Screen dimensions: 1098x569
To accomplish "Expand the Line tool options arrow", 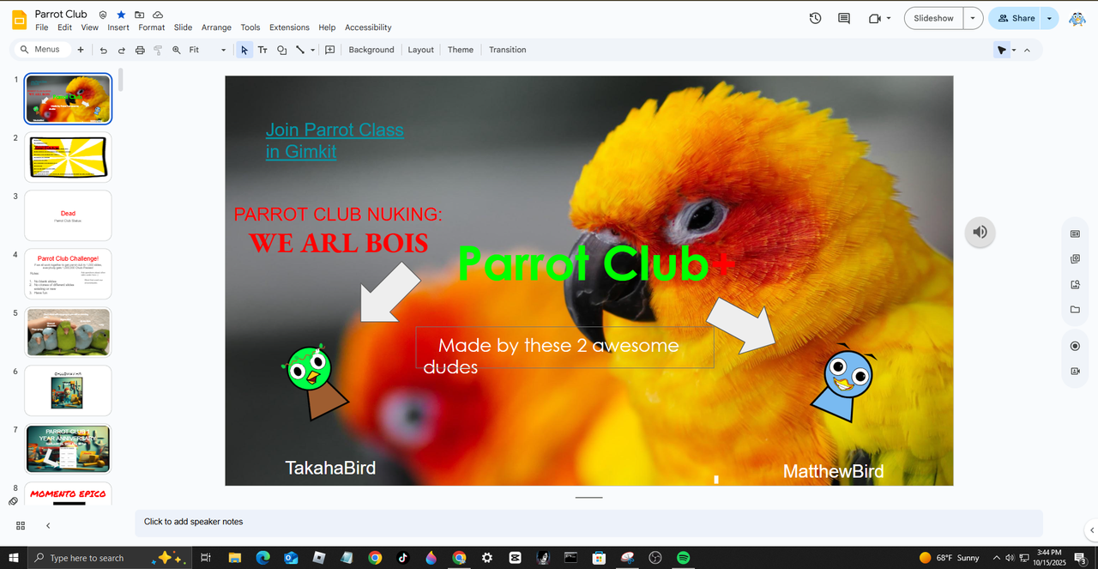I will pos(312,50).
